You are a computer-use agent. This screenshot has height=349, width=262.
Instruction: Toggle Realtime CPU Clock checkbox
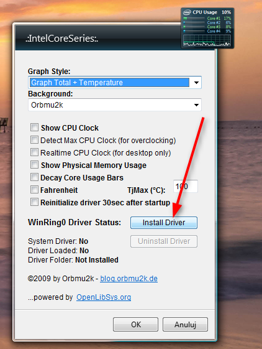34,152
